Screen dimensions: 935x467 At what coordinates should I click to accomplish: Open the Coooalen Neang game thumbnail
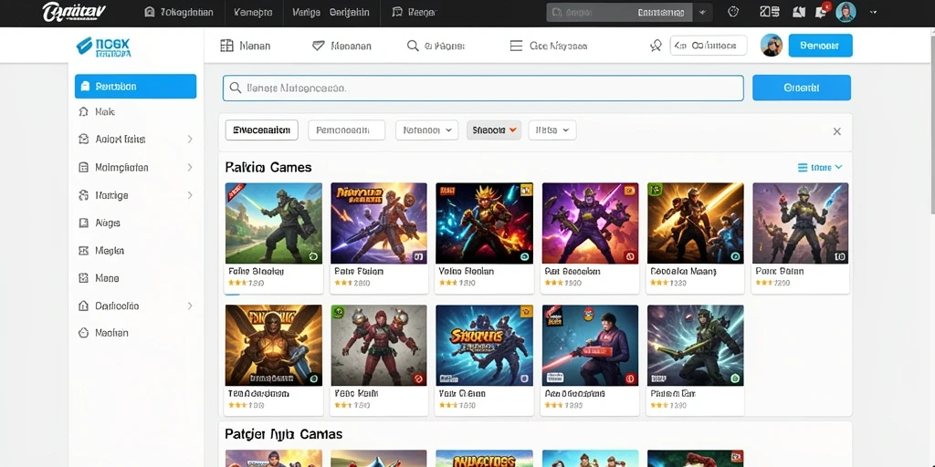pyautogui.click(x=695, y=223)
